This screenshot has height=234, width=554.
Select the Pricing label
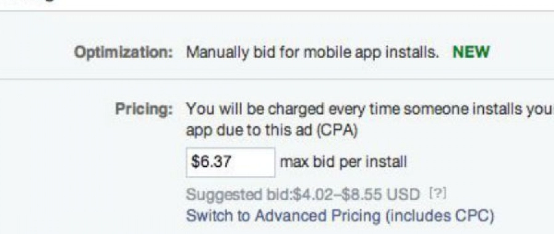tap(144, 110)
